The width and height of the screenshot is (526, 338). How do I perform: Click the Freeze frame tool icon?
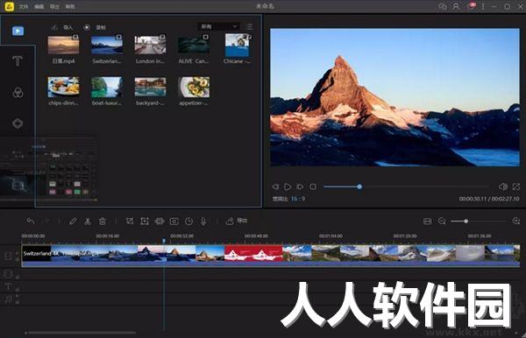pos(174,221)
